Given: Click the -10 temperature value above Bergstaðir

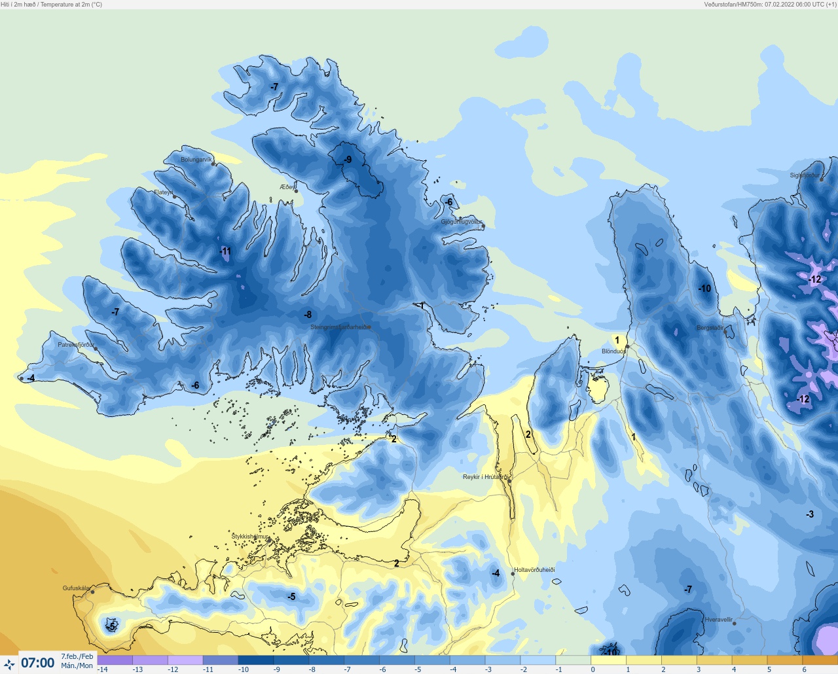Looking at the screenshot, I should click(x=704, y=289).
